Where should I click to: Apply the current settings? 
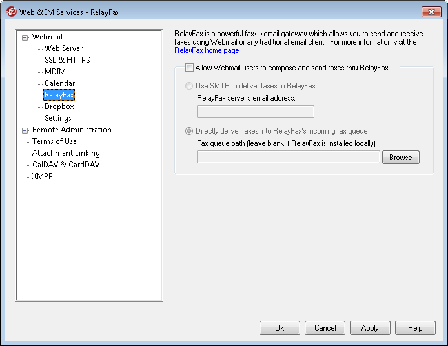point(370,328)
